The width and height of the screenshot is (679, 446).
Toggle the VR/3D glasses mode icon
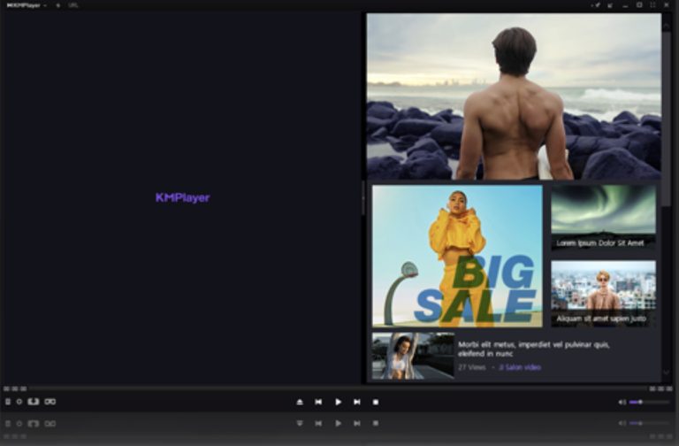click(x=50, y=401)
